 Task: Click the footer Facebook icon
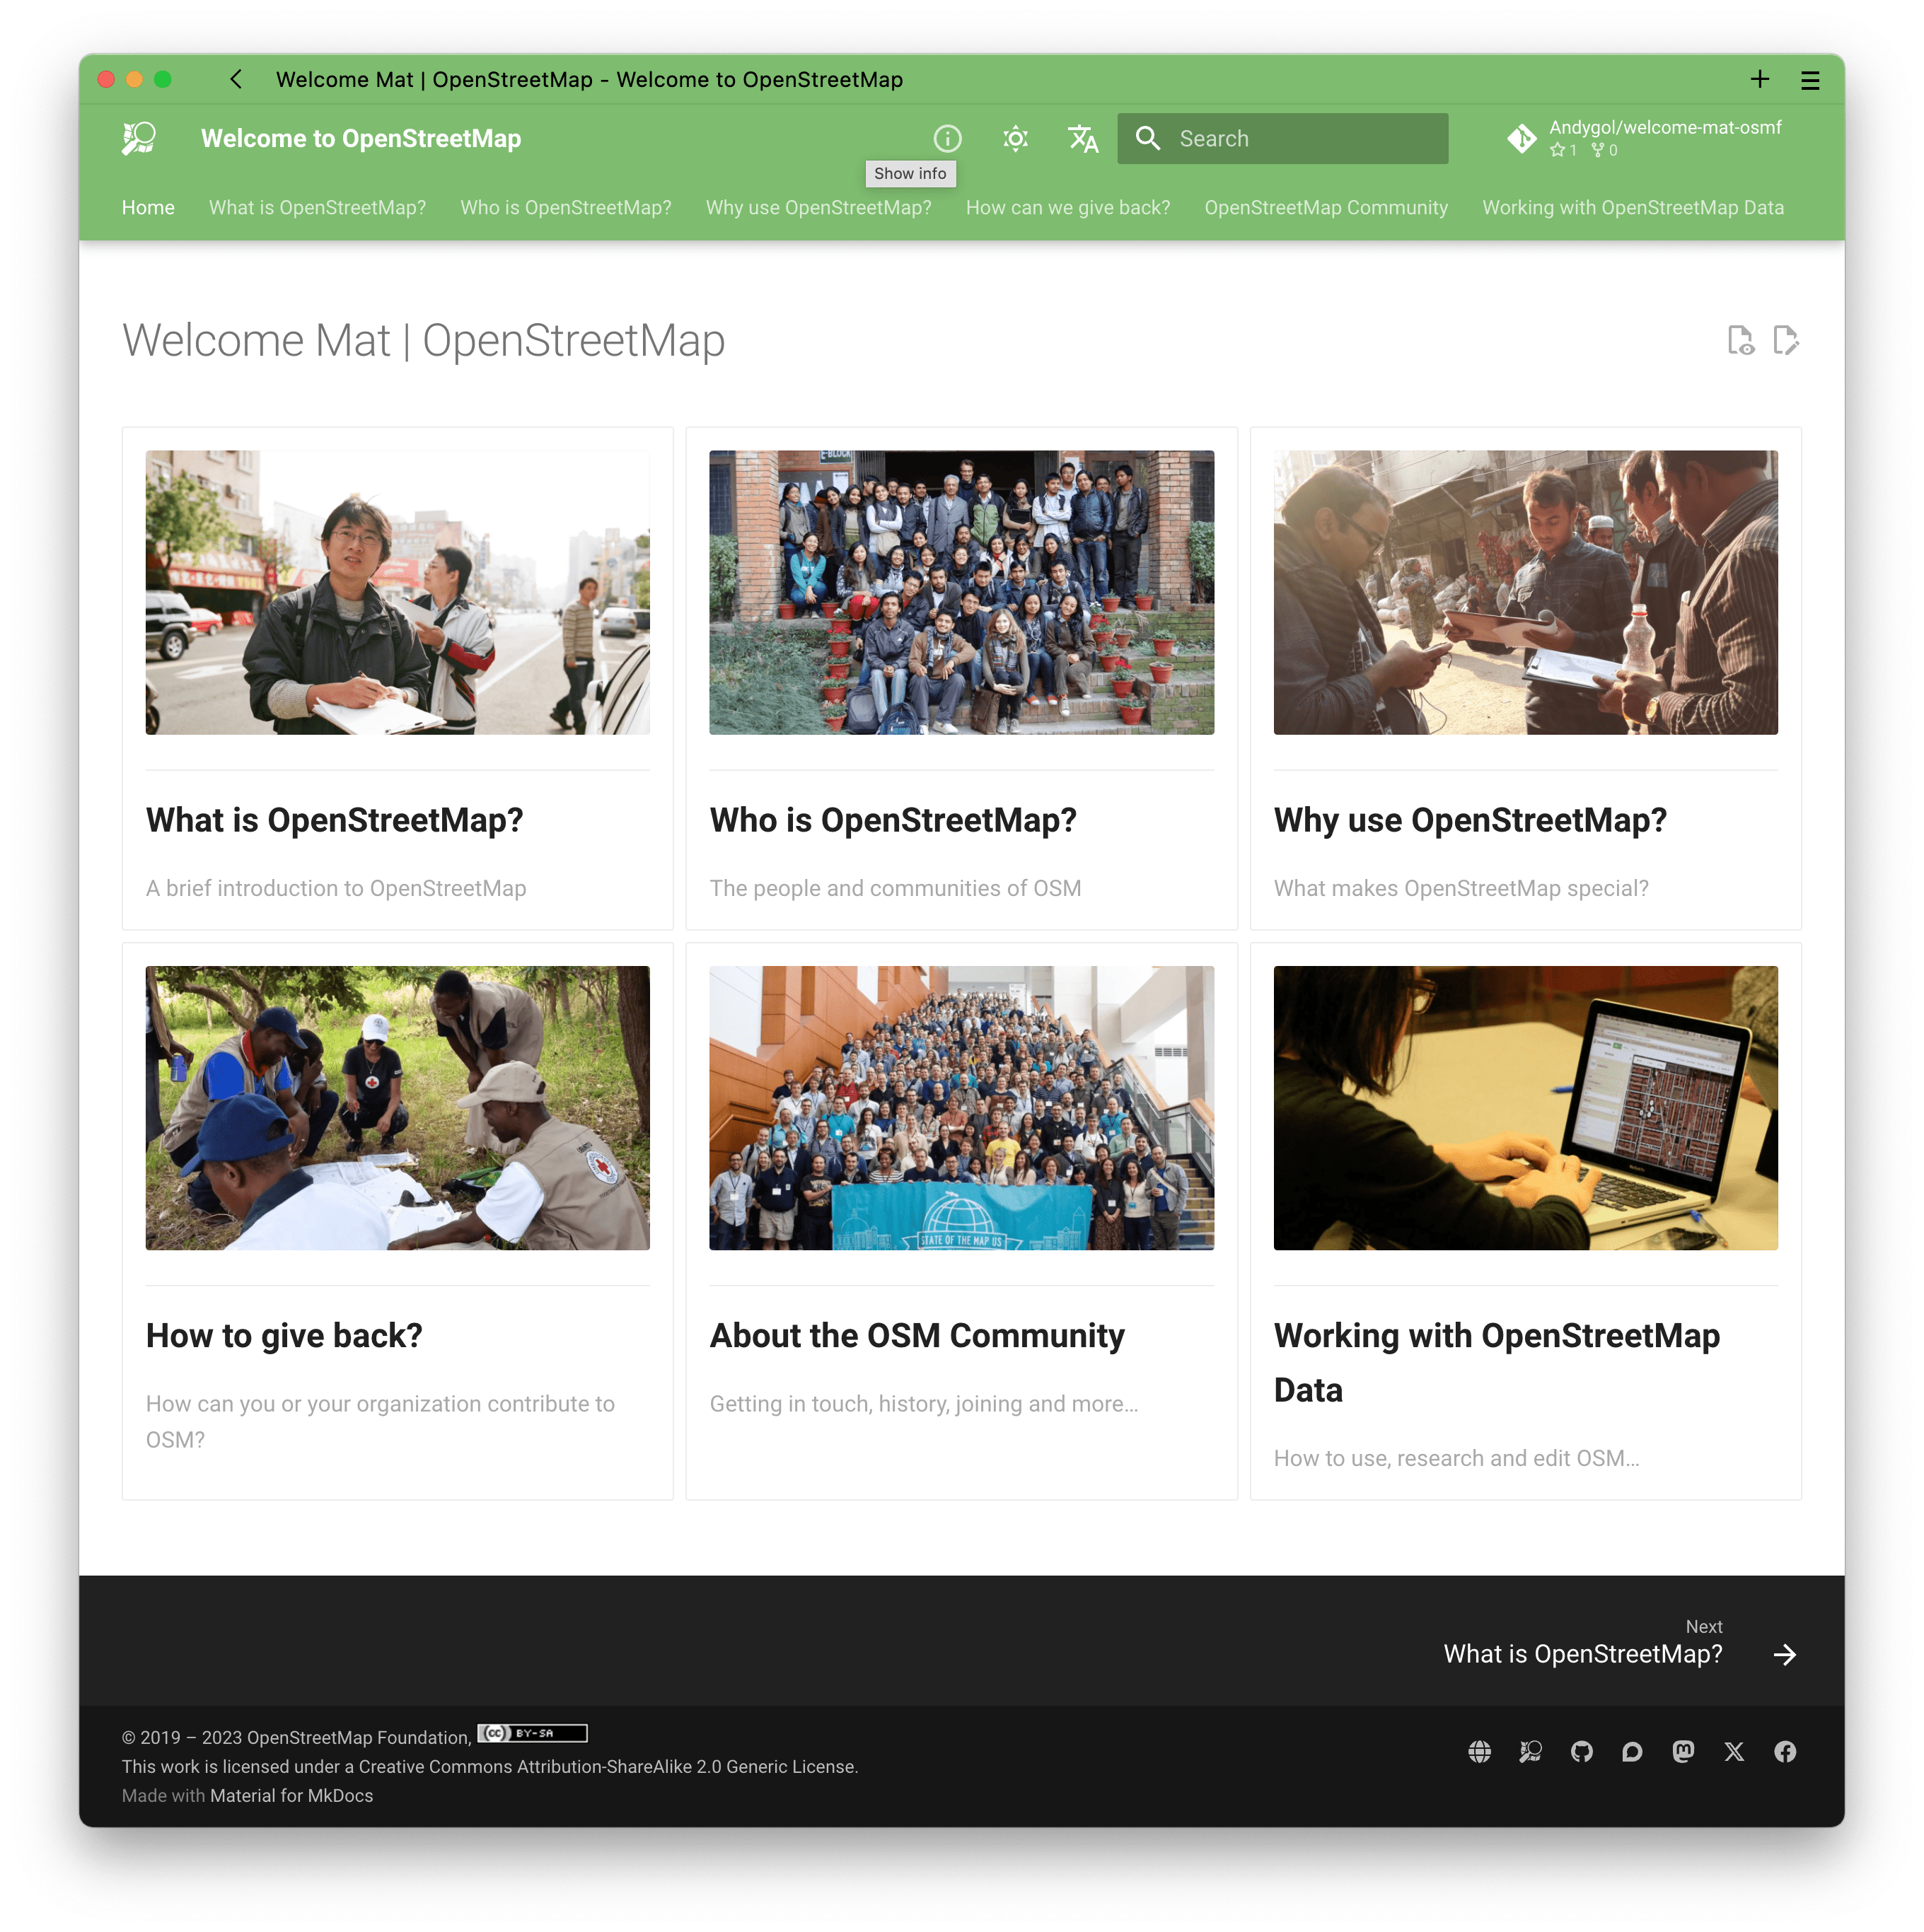1785,1751
